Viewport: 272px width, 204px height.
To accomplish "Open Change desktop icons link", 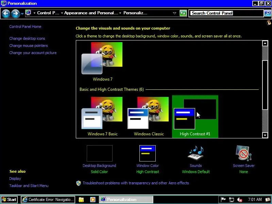I will point(27,38).
